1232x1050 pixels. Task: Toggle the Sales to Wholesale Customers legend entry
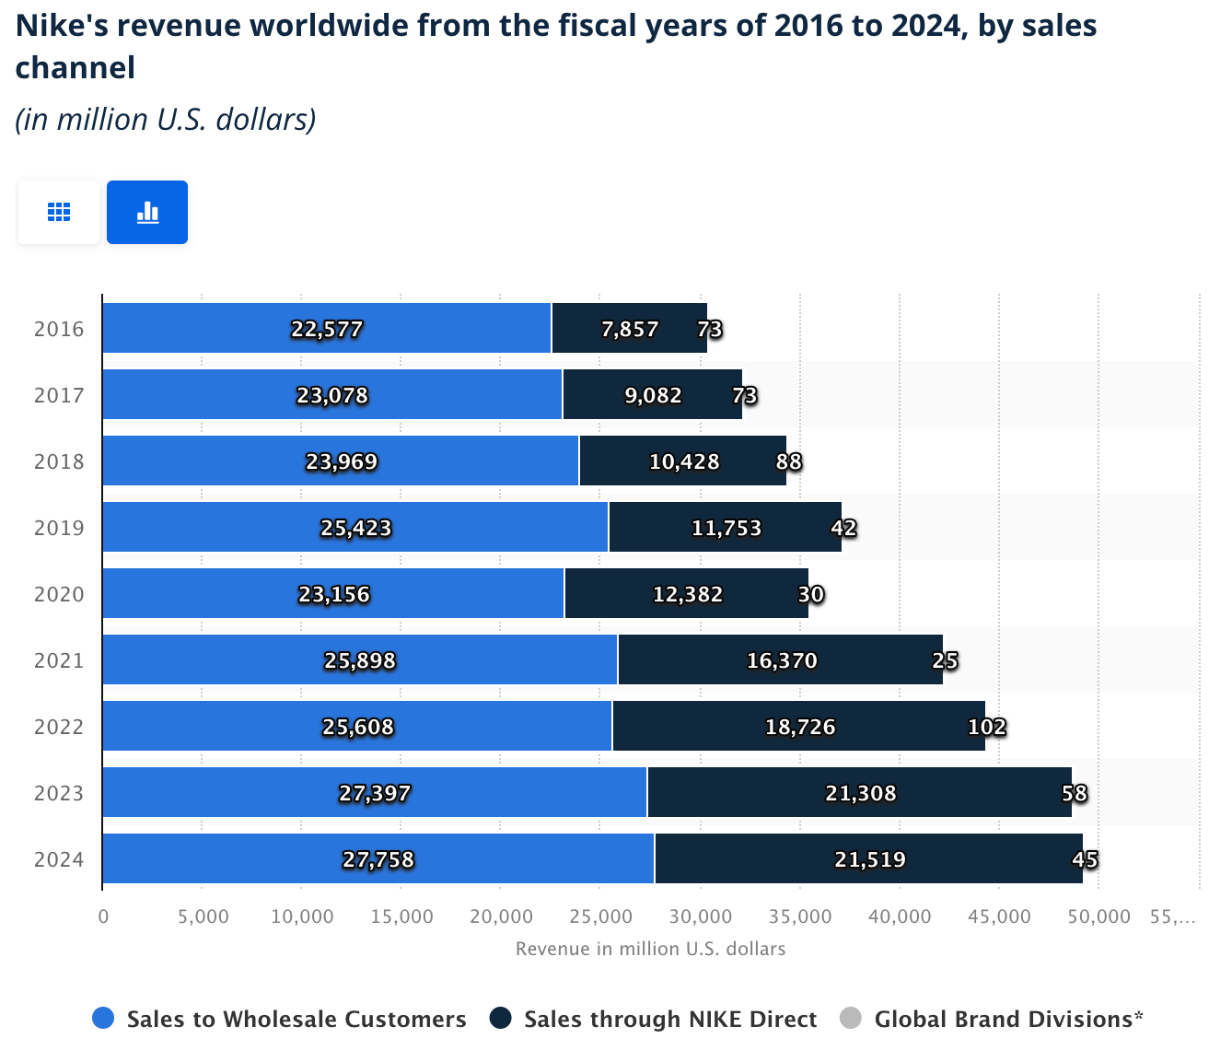pyautogui.click(x=279, y=1019)
